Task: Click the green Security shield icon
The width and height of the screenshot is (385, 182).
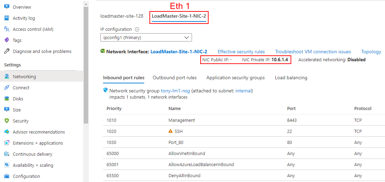Action: click(7, 121)
